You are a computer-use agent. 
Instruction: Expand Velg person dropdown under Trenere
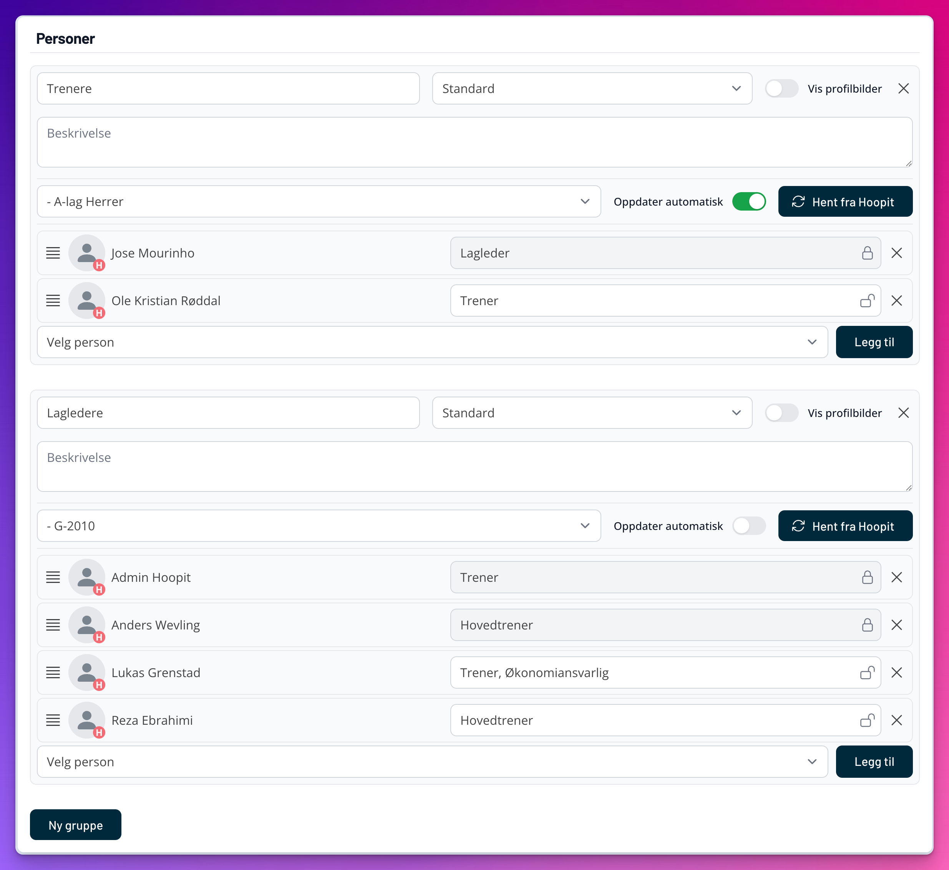432,342
